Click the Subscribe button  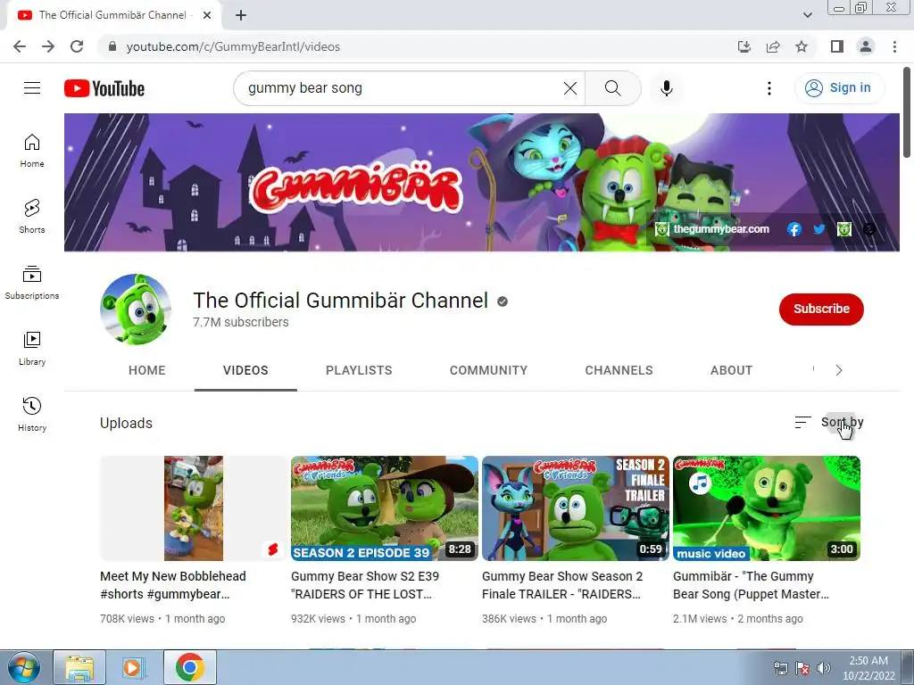[x=821, y=309]
